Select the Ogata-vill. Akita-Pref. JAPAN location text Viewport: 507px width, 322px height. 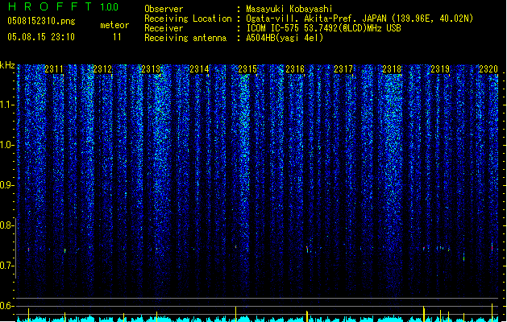coord(359,19)
